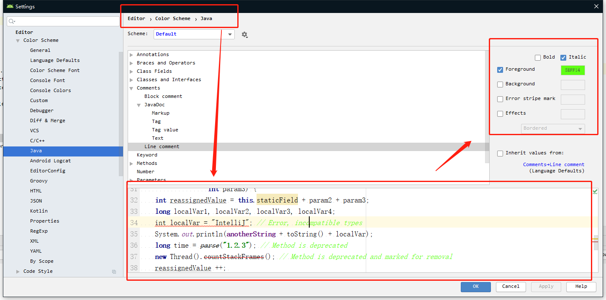Click the Error stripe mark color swatch
Viewport: 606px width, 300px height.
(x=573, y=100)
